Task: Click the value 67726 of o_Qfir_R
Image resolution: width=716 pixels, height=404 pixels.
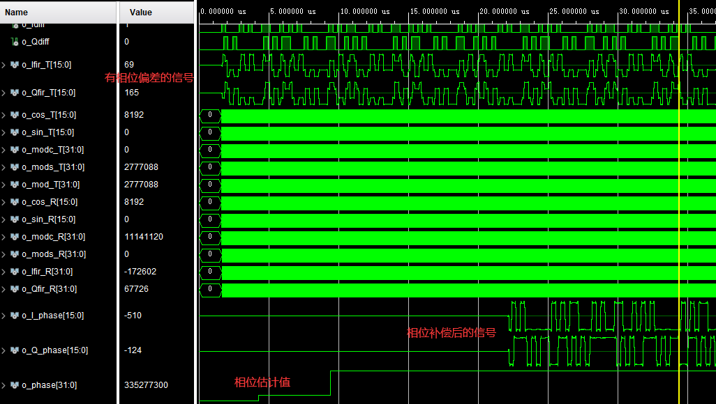Action: 136,288
